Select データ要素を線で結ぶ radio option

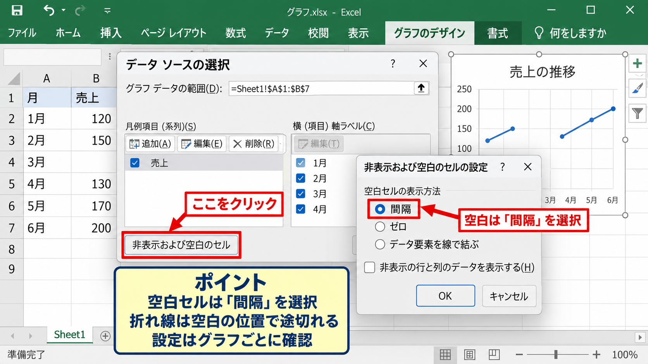pos(380,244)
